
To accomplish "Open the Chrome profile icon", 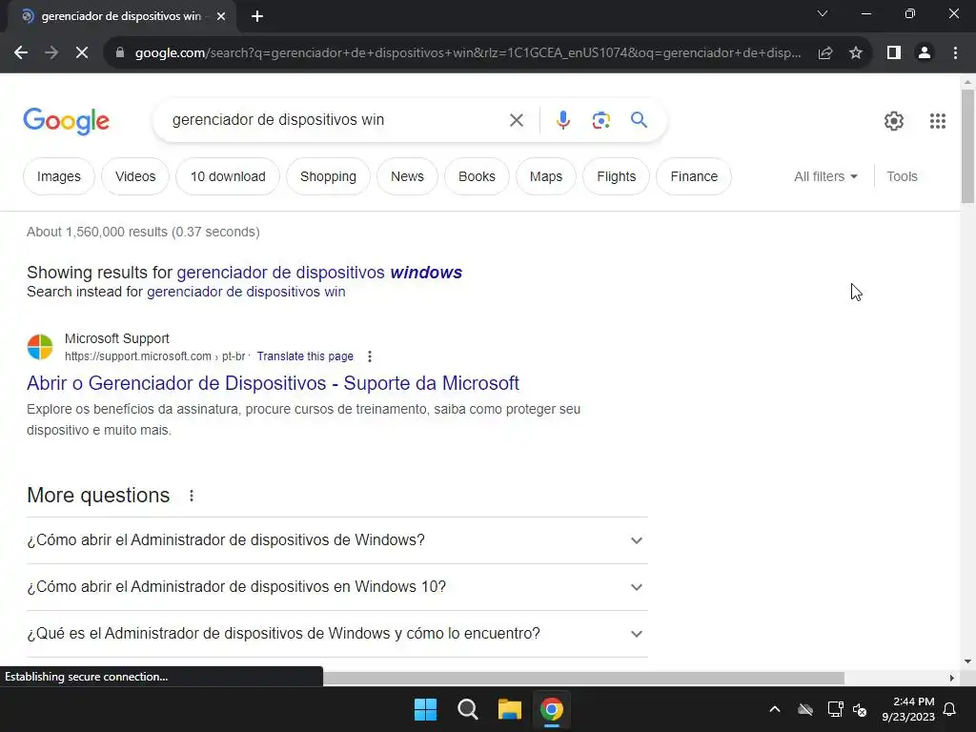I will 925,53.
